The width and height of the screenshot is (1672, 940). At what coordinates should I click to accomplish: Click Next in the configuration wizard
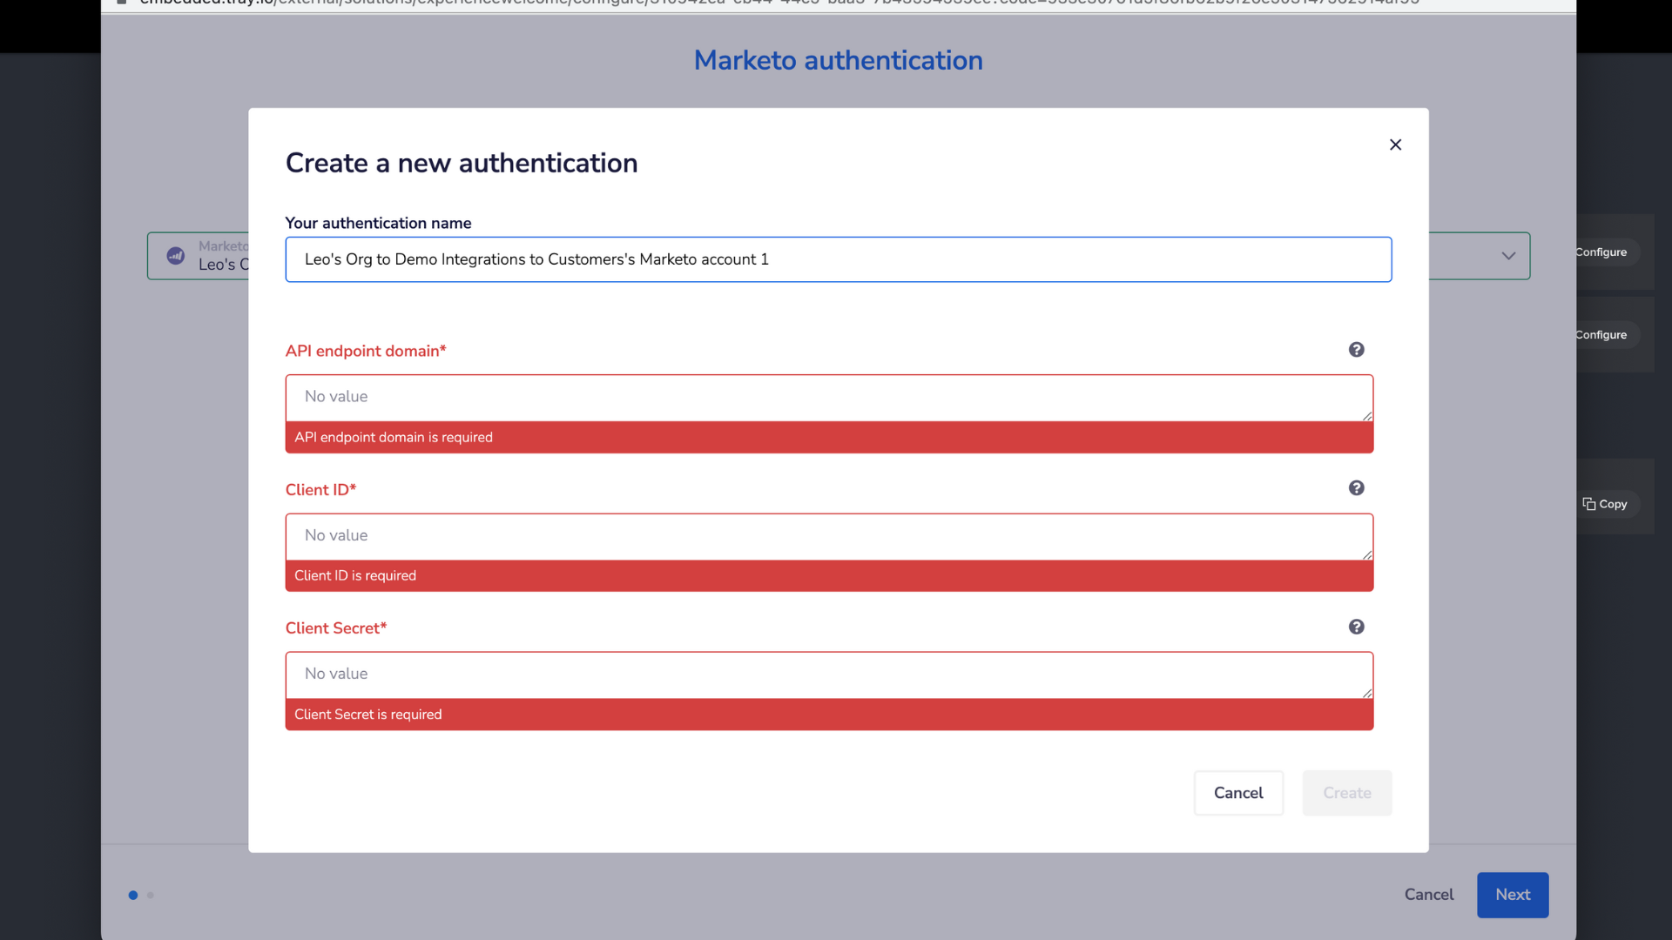[x=1513, y=895]
